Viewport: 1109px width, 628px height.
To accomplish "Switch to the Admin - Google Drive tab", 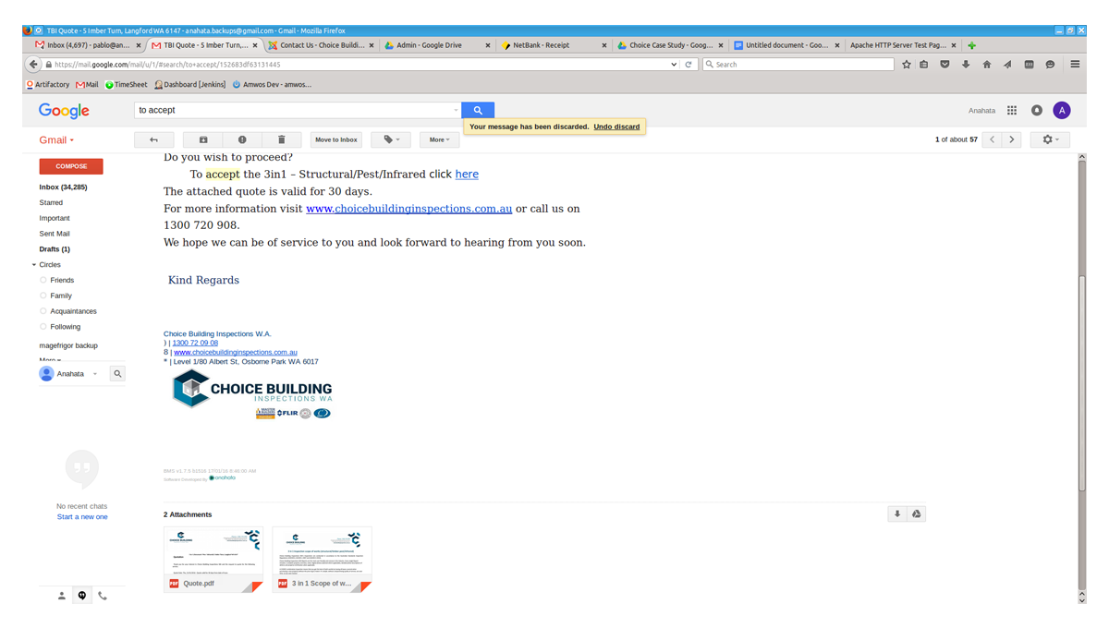I will (436, 45).
